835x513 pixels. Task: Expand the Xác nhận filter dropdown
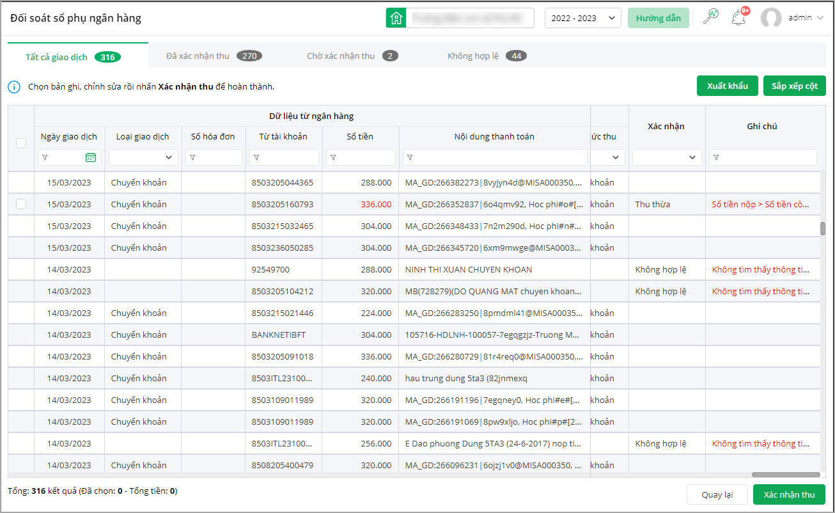pyautogui.click(x=666, y=157)
